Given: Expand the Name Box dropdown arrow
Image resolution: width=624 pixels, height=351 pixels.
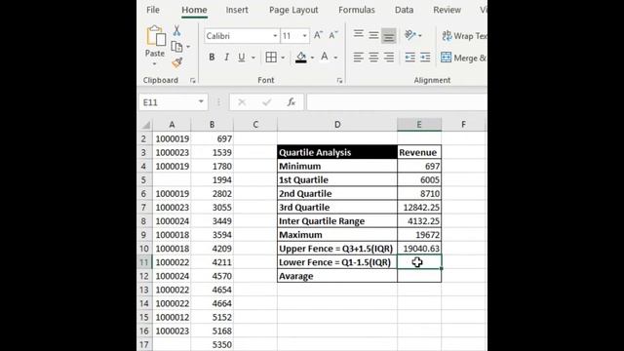Looking at the screenshot, I should tap(201, 101).
